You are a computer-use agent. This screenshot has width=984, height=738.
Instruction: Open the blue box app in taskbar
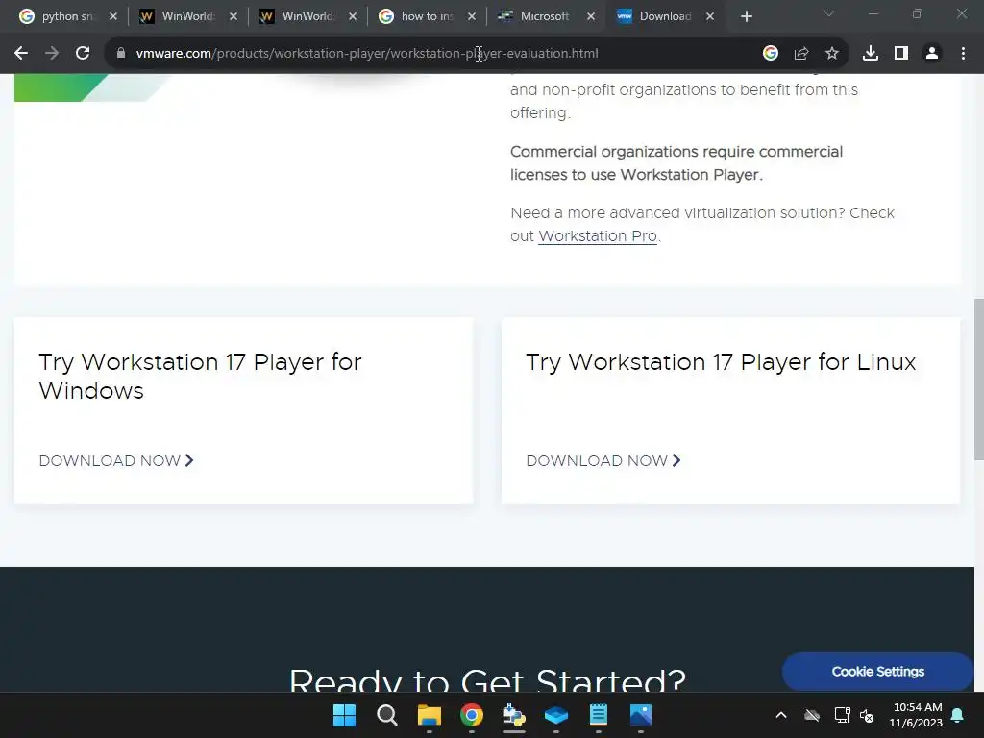click(556, 715)
